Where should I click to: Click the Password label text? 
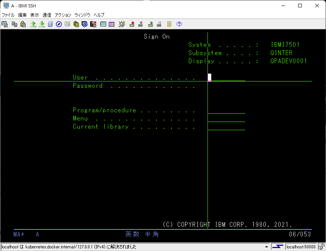[x=88, y=86]
